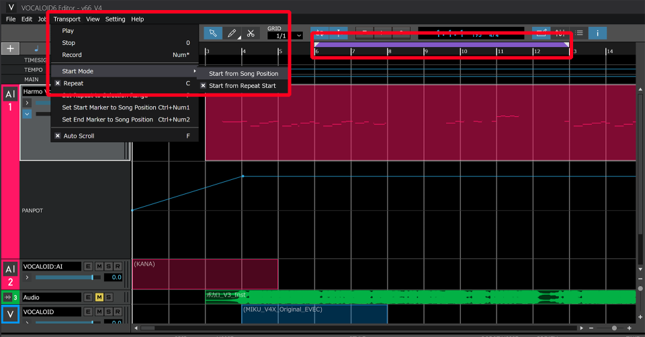Open the Edit menu
The width and height of the screenshot is (645, 337).
(27, 19)
